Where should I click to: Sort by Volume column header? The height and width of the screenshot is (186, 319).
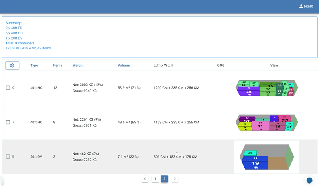(124, 65)
